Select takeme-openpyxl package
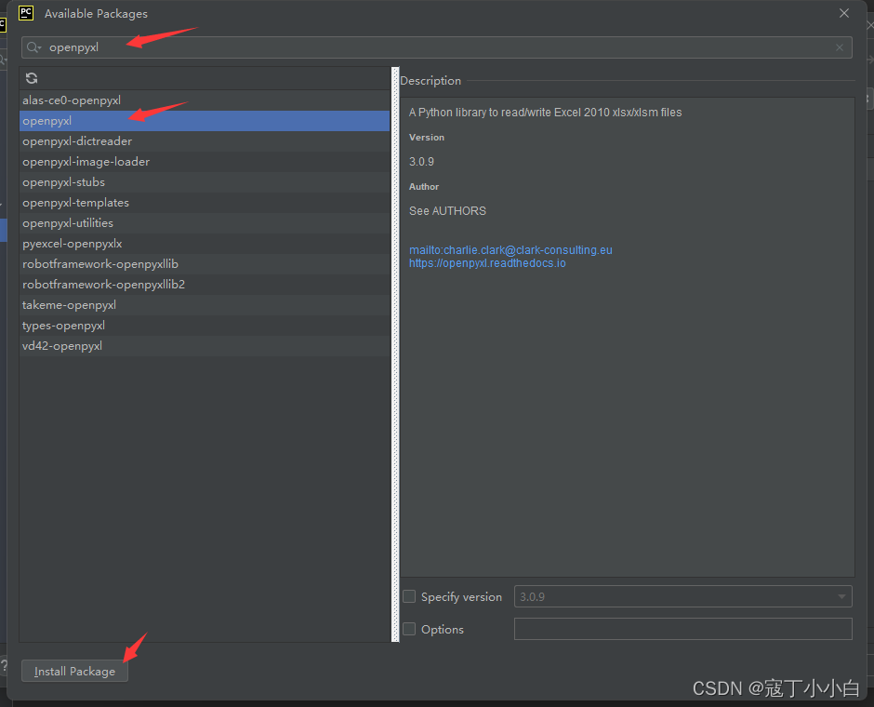Screen dimensions: 874x707 [x=205, y=305]
